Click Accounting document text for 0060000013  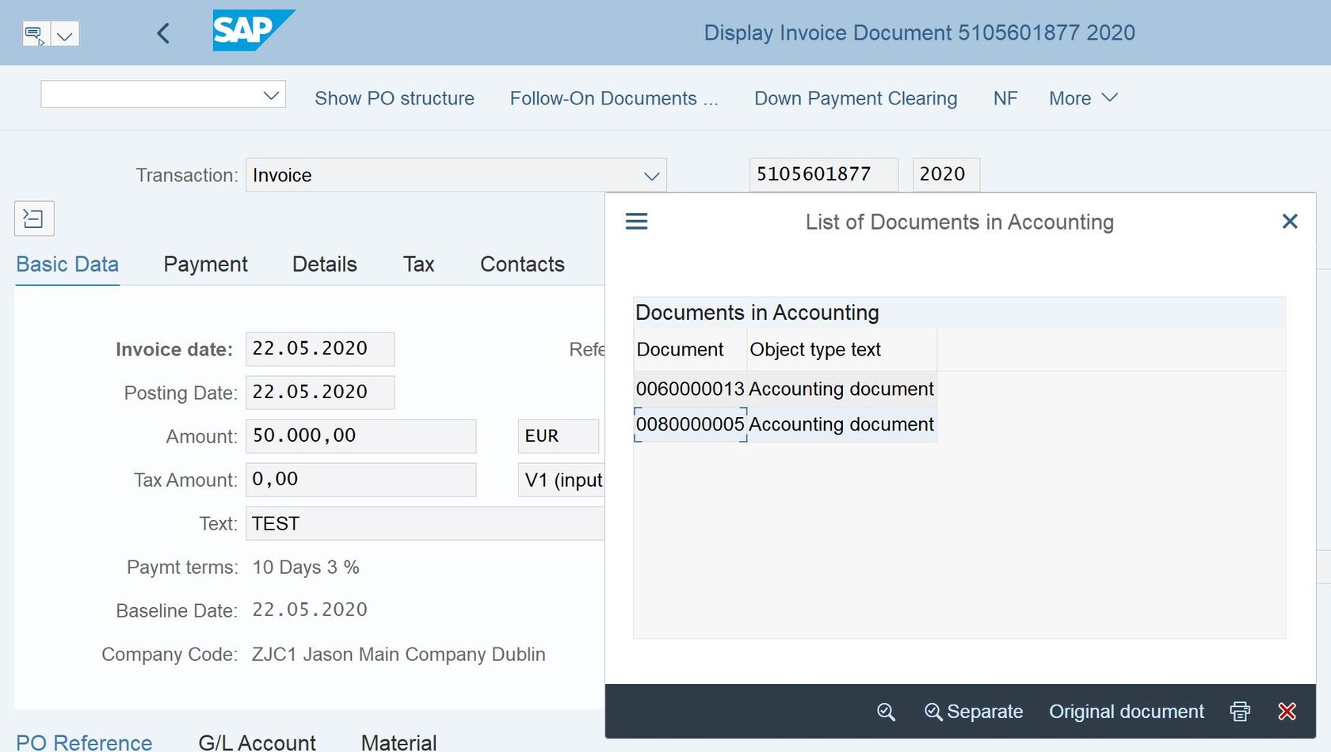tap(841, 389)
